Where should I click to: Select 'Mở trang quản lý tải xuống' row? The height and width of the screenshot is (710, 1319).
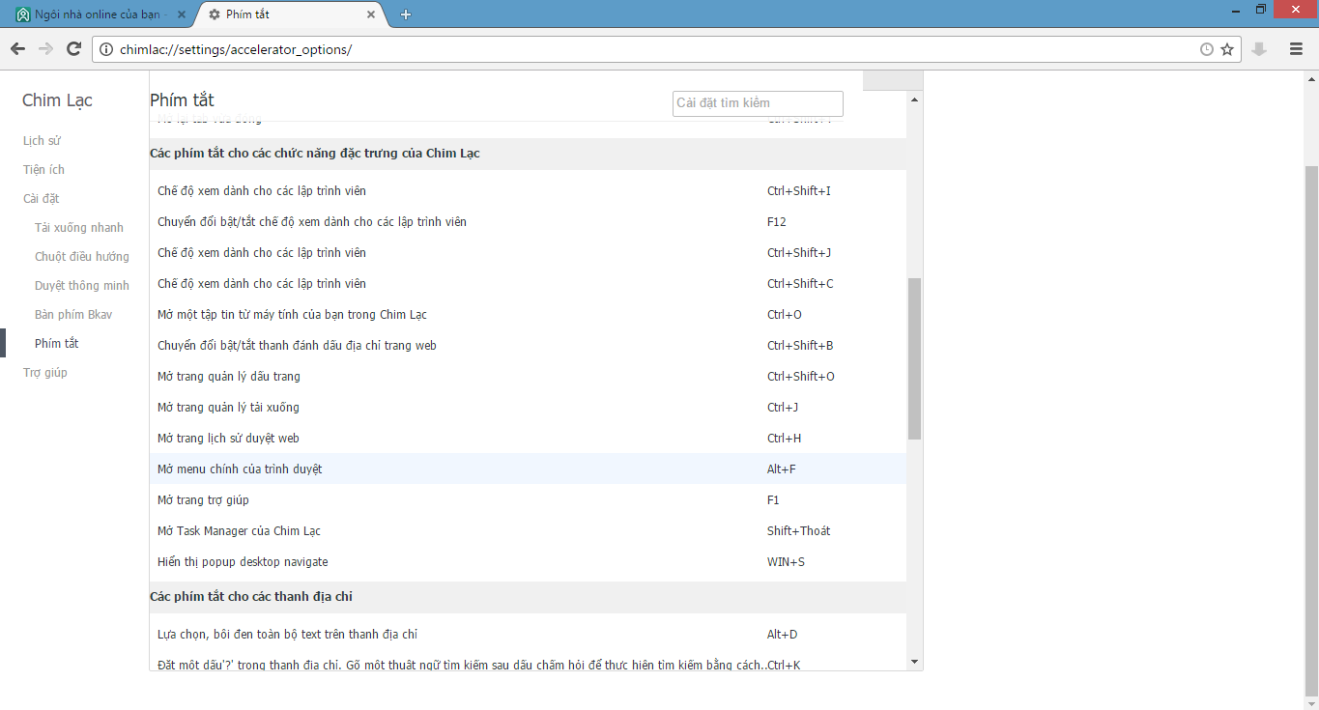click(x=528, y=408)
